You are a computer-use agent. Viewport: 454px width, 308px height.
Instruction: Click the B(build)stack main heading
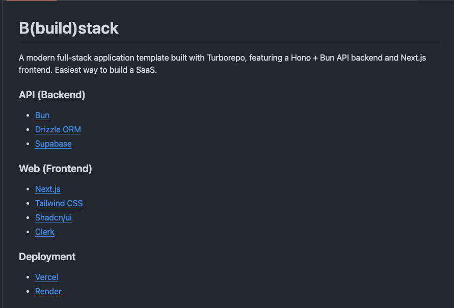[x=69, y=28]
